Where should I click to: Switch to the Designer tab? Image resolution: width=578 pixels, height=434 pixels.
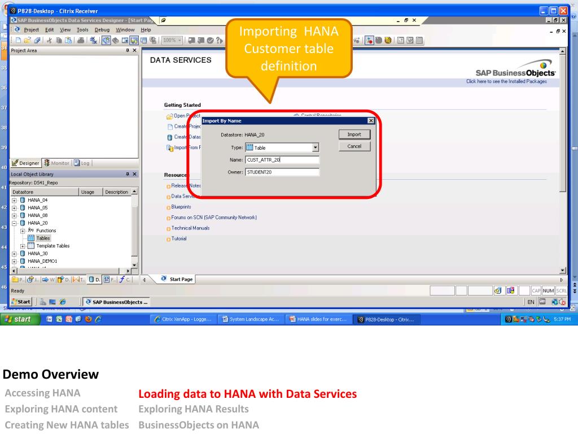coord(25,163)
